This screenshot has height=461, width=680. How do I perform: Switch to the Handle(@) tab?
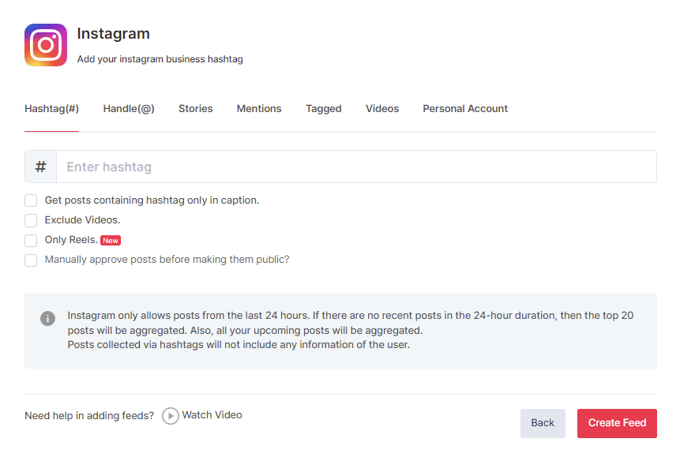[x=129, y=109]
